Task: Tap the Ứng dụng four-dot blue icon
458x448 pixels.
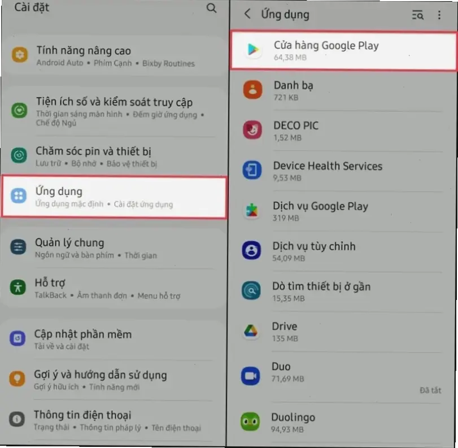Action: [19, 195]
